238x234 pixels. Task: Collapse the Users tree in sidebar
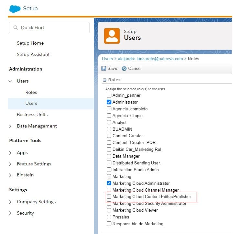click(x=11, y=81)
